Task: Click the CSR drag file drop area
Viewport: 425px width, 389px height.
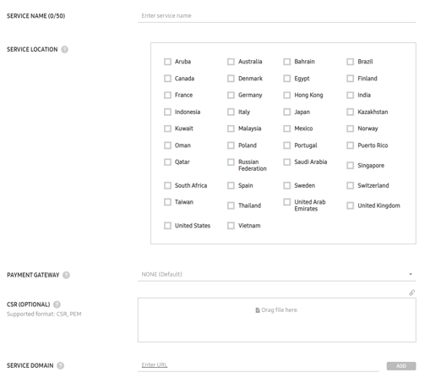Action: [x=277, y=321]
